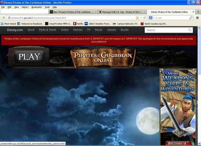
Task: Open the address bar history dropdown arrow
Action: pyautogui.click(x=141, y=18)
